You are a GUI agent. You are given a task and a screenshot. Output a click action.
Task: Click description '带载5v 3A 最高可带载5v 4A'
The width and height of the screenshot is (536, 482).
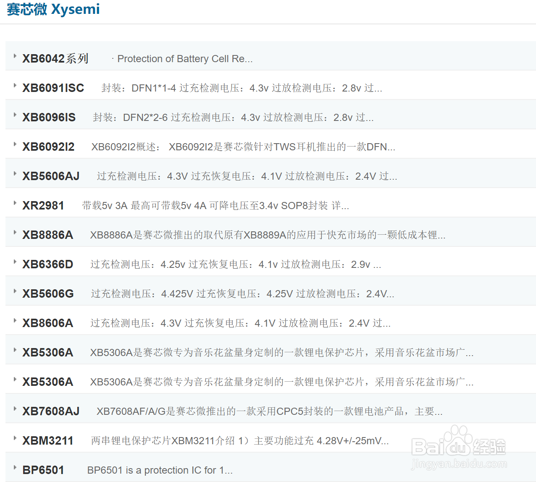click(x=215, y=205)
